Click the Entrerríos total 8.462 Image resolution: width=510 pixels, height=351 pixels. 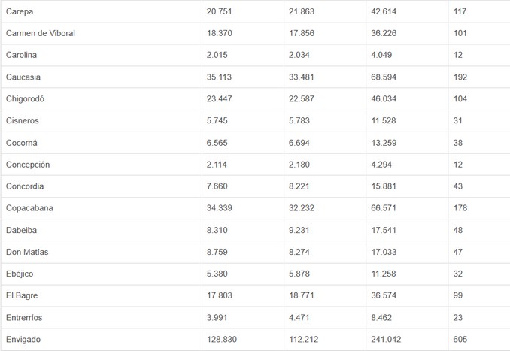tap(382, 317)
